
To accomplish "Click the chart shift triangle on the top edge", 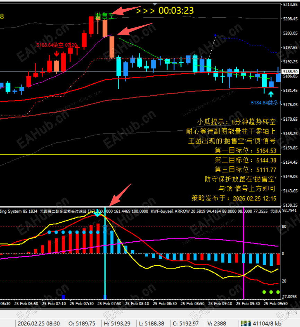I will (x=155, y=4).
